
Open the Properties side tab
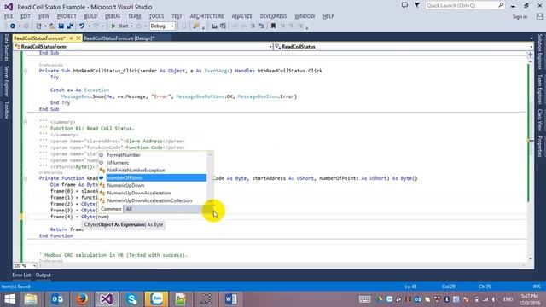tap(540, 147)
